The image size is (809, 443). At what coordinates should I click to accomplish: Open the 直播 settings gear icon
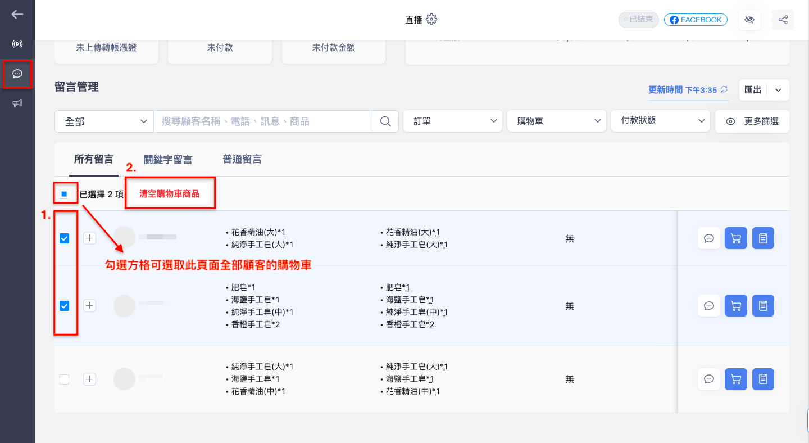[x=431, y=20]
